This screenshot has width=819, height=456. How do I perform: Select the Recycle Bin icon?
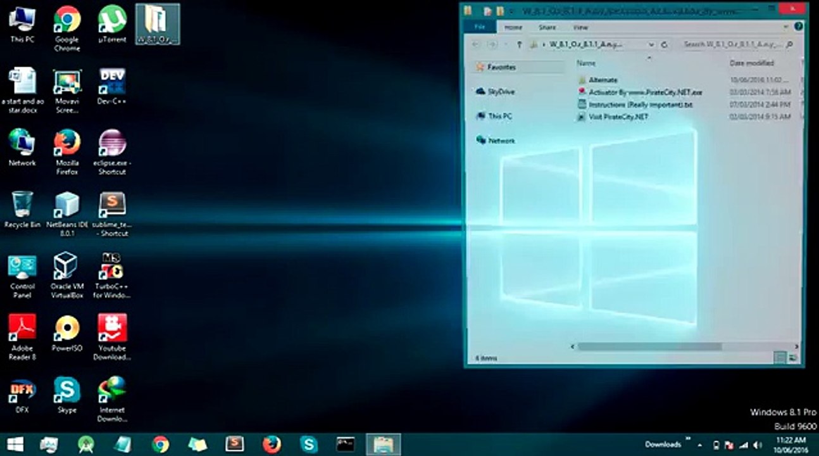(x=22, y=210)
